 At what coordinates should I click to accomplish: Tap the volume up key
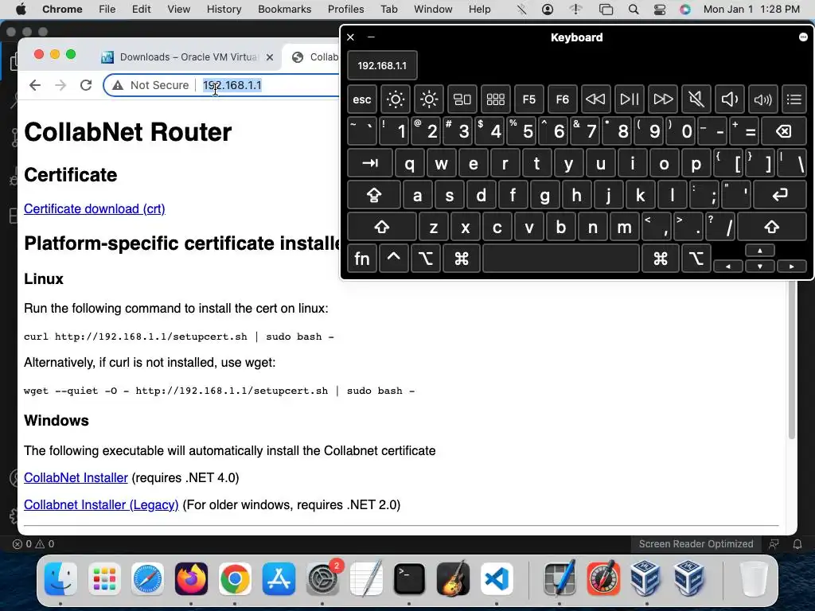763,99
